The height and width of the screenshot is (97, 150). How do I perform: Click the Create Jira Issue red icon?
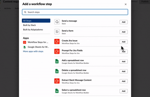[57, 42]
